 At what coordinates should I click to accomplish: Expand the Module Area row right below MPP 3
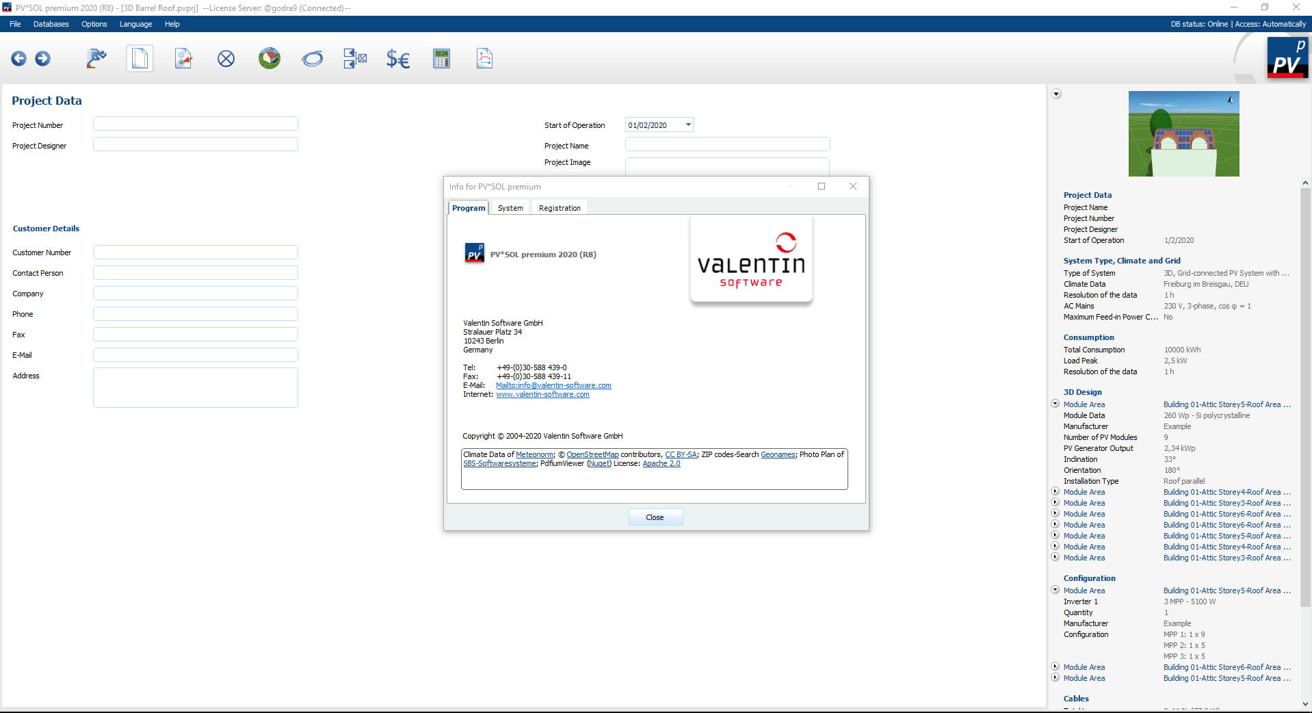(1055, 666)
